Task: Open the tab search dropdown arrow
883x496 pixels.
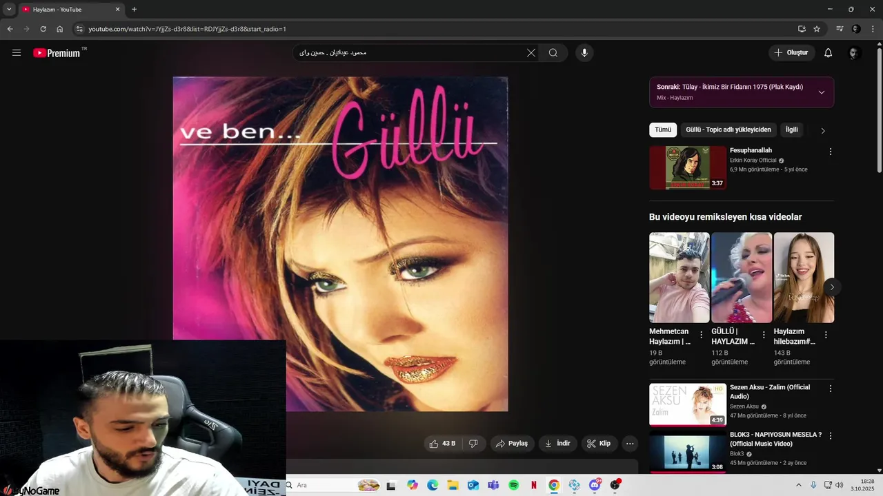Action: pyautogui.click(x=9, y=9)
